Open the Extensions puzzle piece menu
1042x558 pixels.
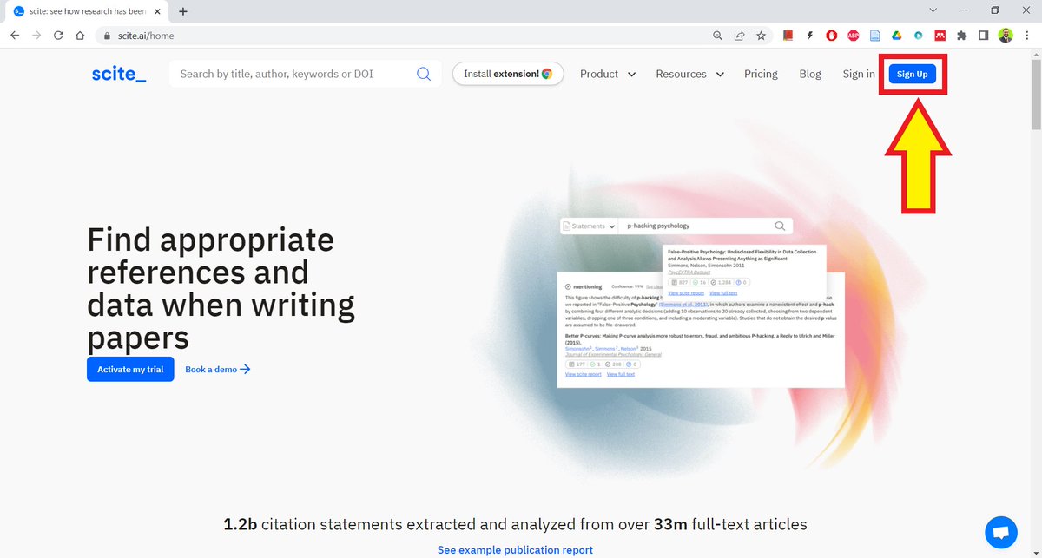pos(962,36)
